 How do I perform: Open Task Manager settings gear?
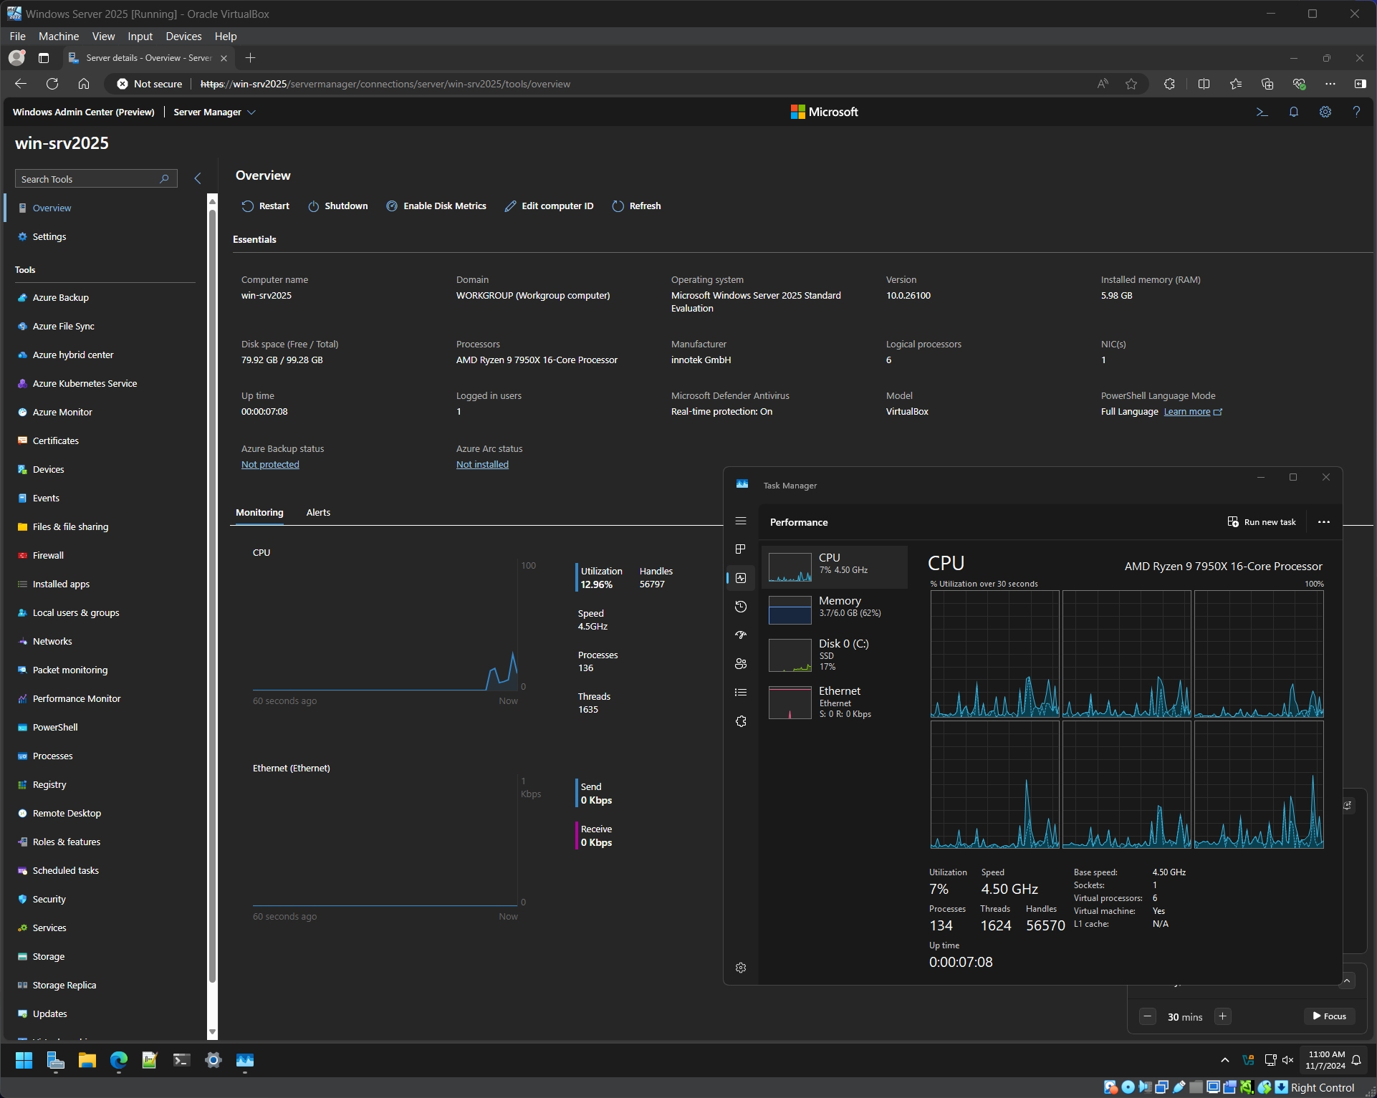741,968
